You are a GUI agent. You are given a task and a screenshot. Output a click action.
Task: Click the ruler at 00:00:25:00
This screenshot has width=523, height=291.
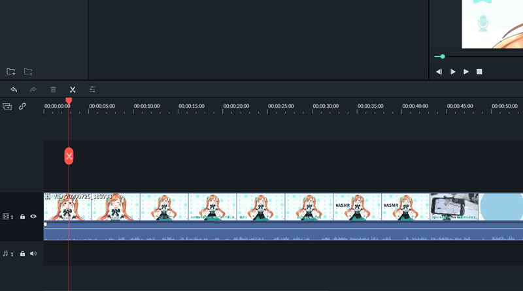click(x=281, y=106)
